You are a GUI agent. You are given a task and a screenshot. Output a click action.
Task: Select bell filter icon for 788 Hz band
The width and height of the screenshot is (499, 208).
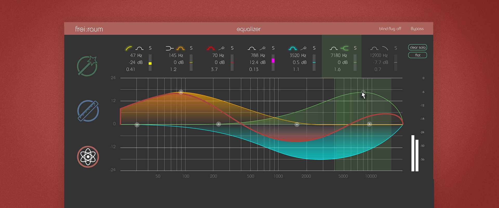pos(252,48)
